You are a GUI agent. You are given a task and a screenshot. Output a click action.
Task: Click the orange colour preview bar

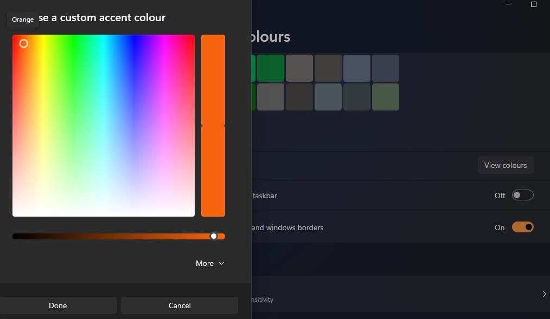tap(213, 125)
